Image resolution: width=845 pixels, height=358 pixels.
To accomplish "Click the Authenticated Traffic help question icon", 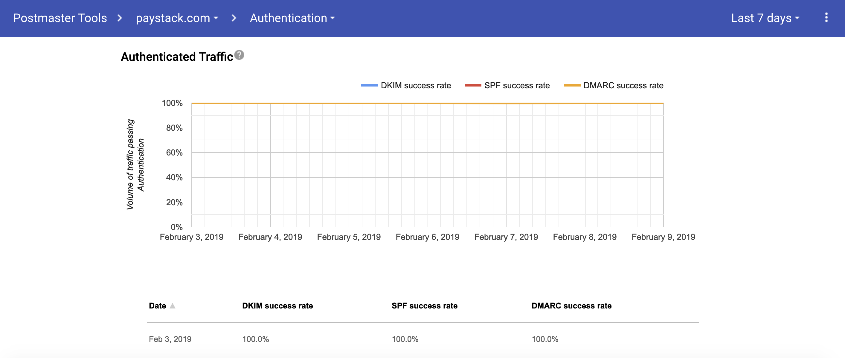I will 240,55.
